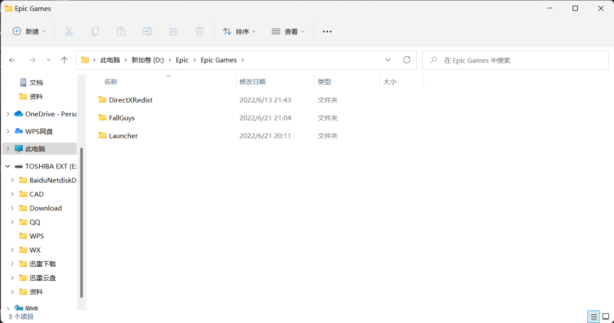Click the Share icon in toolbar
This screenshot has height=323, width=614.
[173, 31]
